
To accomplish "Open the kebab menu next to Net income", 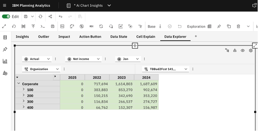I will (106, 59).
